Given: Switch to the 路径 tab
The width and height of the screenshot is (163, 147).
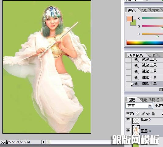Looking at the screenshot, I should (156, 100).
